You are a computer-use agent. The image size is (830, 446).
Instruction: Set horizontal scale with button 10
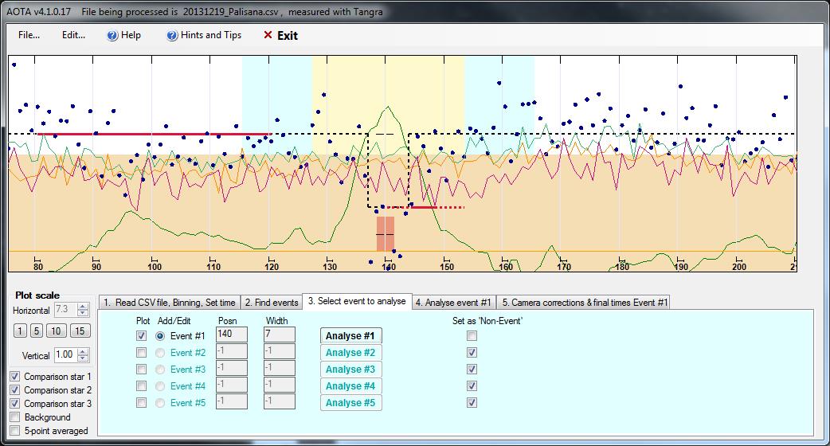(x=56, y=331)
